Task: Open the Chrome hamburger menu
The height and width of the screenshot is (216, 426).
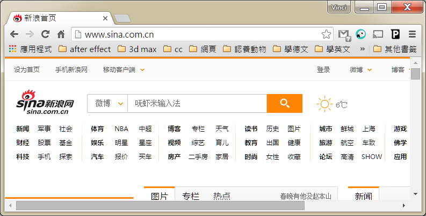Action: pyautogui.click(x=412, y=34)
